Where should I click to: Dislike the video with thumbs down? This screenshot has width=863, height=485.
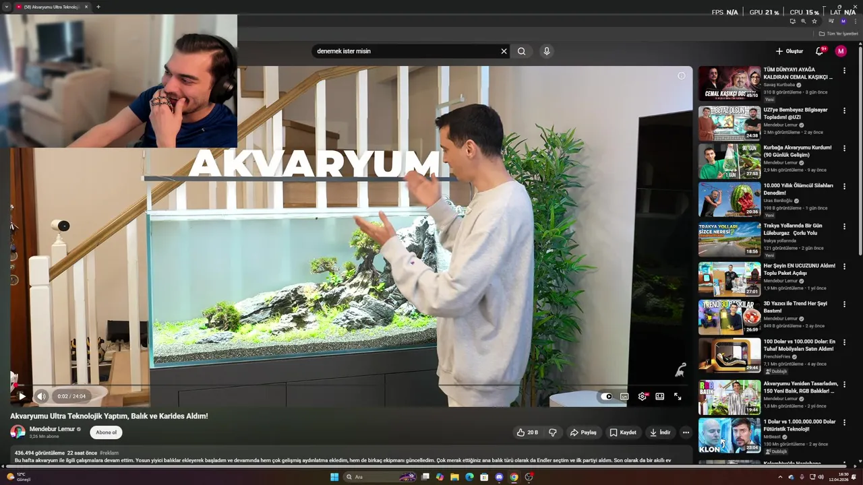tap(552, 432)
